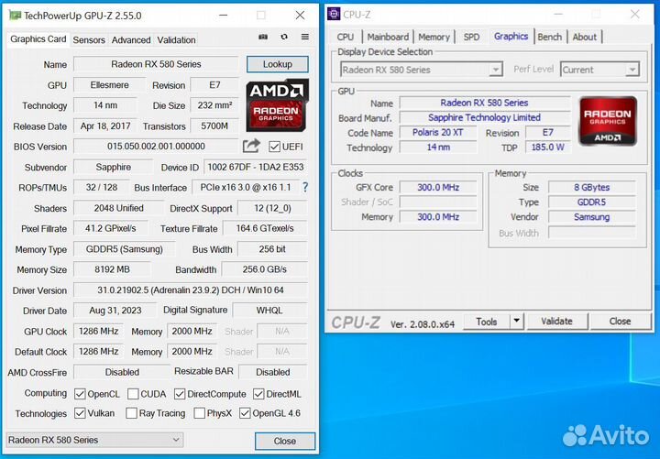Open the Mainboard tab in CPU-Z
The height and width of the screenshot is (459, 660).
click(388, 37)
